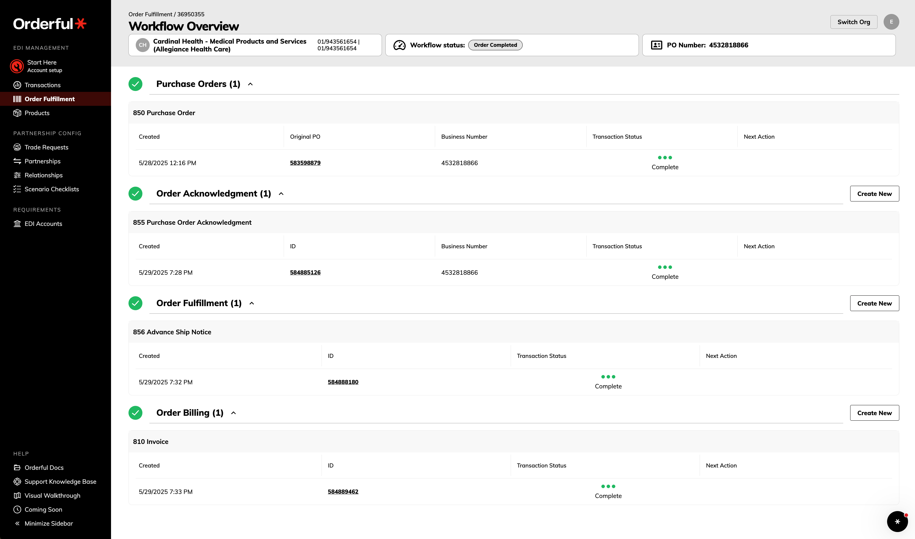915x539 pixels.
Task: Click the Coming Soon clock icon
Action: click(x=17, y=509)
